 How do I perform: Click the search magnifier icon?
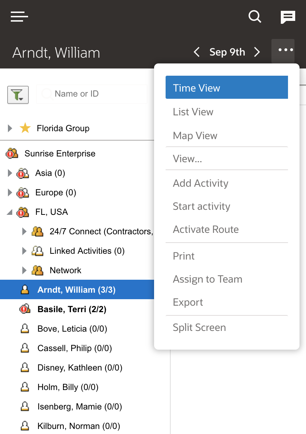pos(255,17)
